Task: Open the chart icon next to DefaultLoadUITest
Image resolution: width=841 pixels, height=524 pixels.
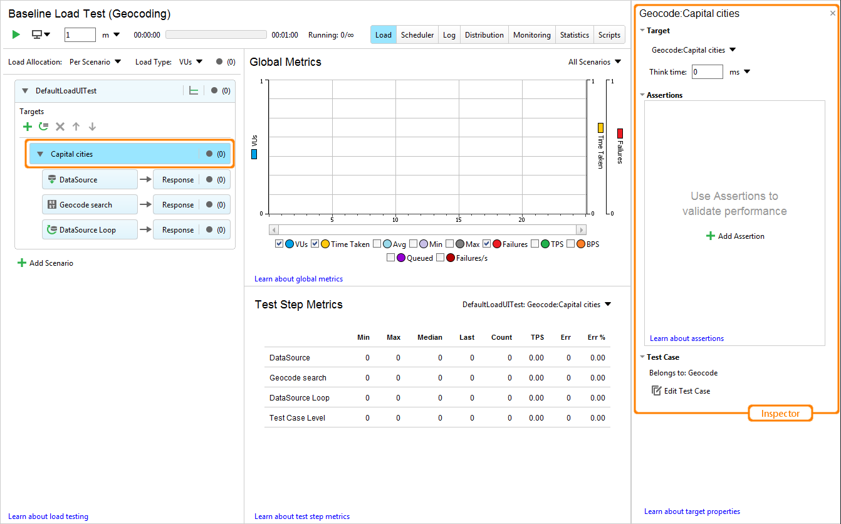Action: (x=194, y=90)
